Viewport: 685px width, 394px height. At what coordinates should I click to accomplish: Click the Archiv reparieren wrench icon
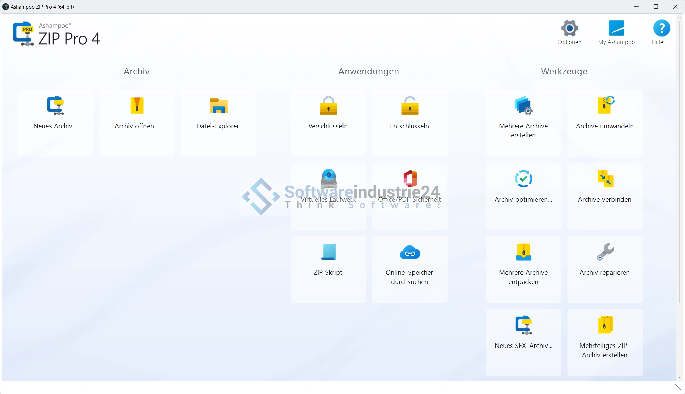pos(605,252)
